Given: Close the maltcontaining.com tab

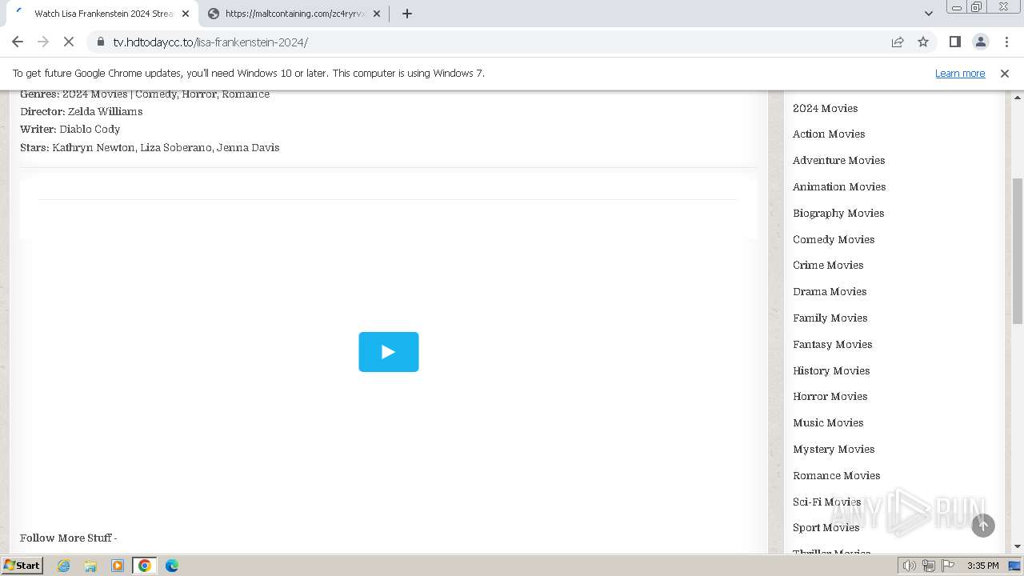Looking at the screenshot, I should pyautogui.click(x=377, y=14).
